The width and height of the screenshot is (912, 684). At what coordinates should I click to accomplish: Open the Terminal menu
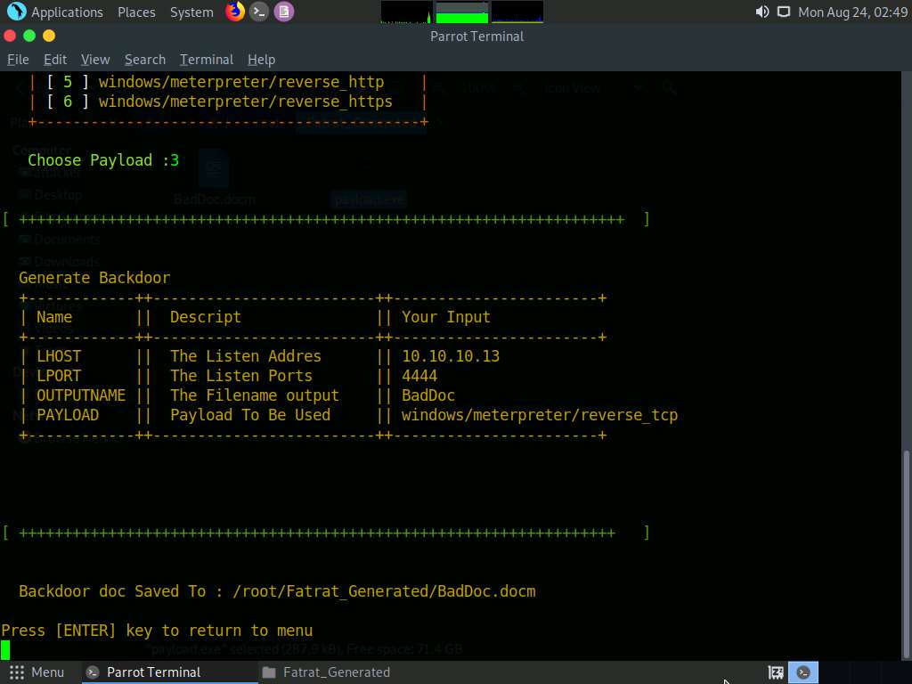point(207,60)
